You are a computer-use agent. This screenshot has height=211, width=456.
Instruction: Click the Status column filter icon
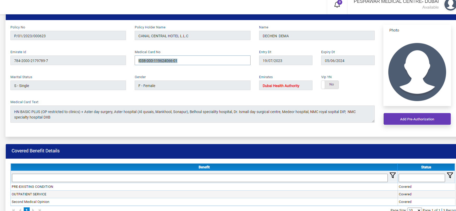coord(450,175)
